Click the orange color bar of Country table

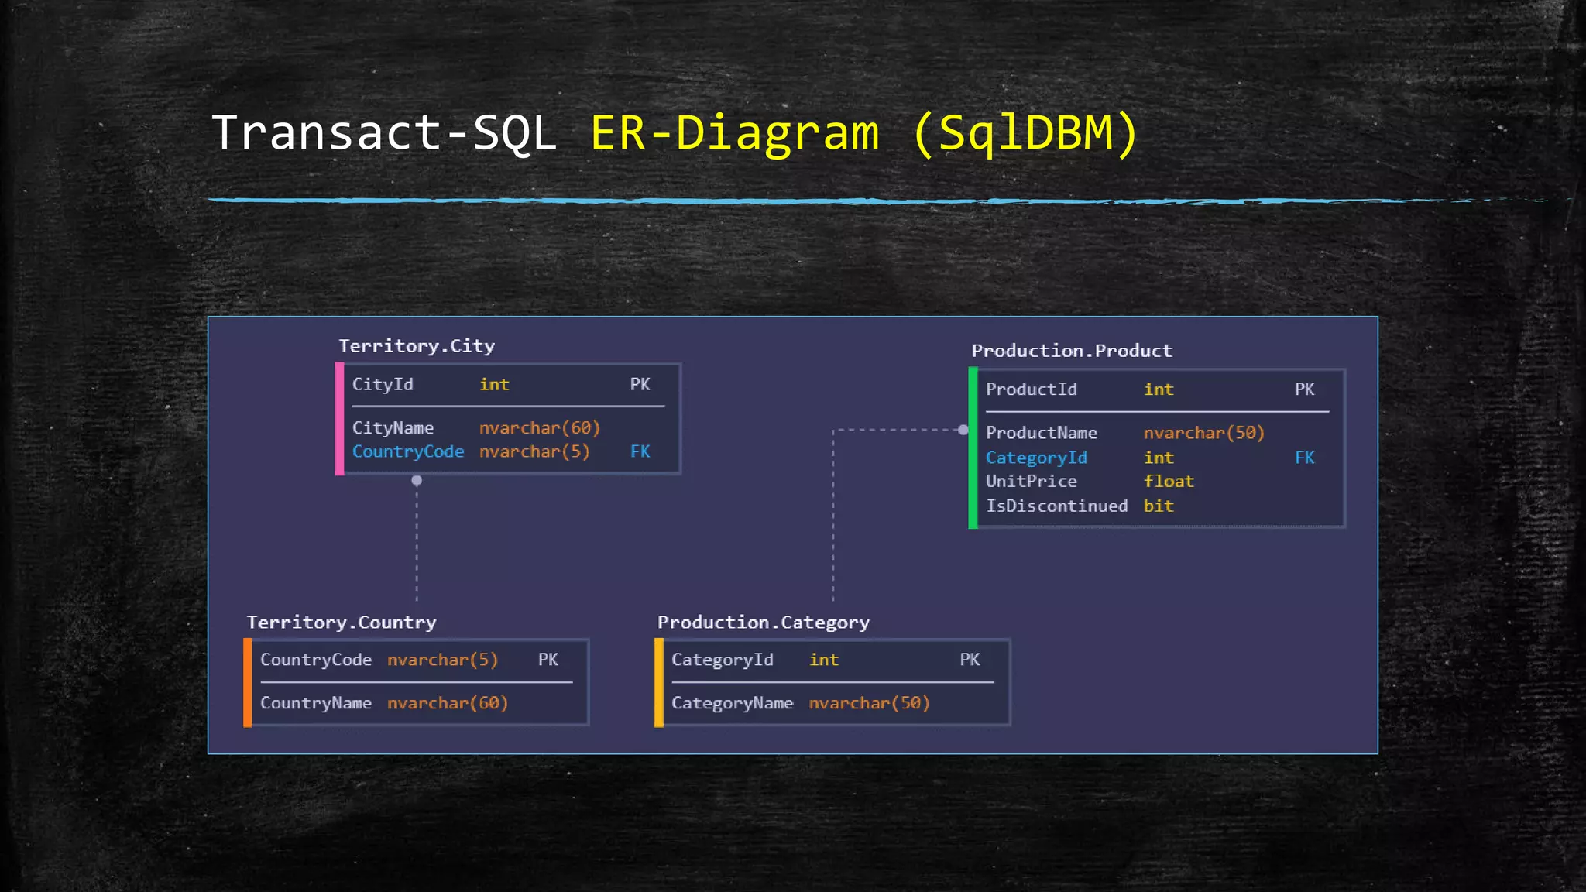[248, 682]
